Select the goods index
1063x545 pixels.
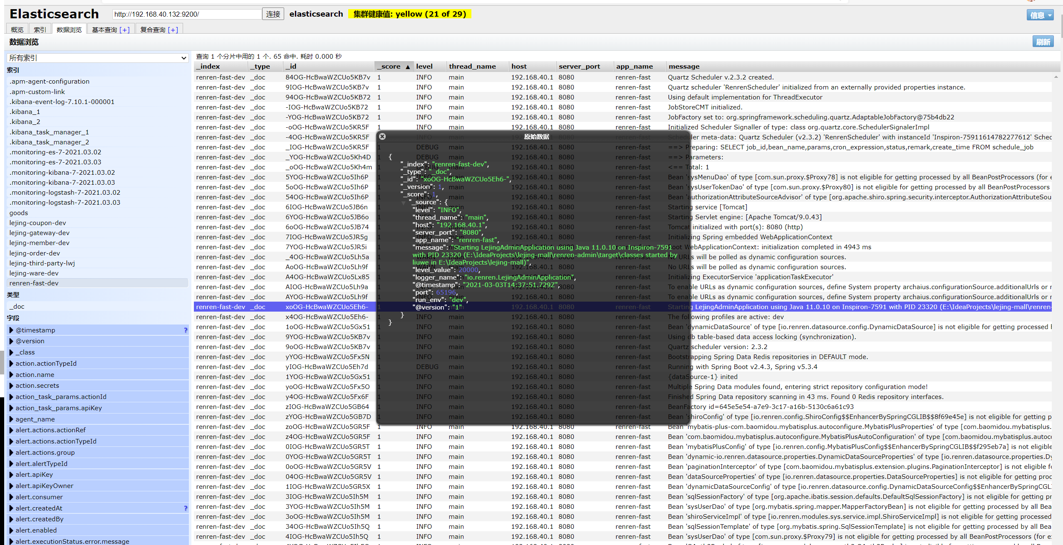click(x=98, y=213)
